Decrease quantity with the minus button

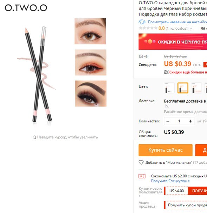[168, 121]
